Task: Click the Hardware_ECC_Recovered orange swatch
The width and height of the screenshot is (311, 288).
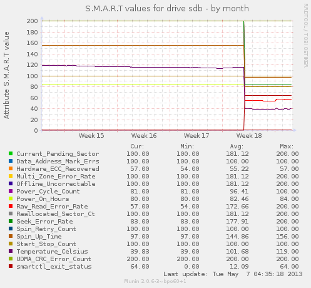Action: (x=11, y=168)
